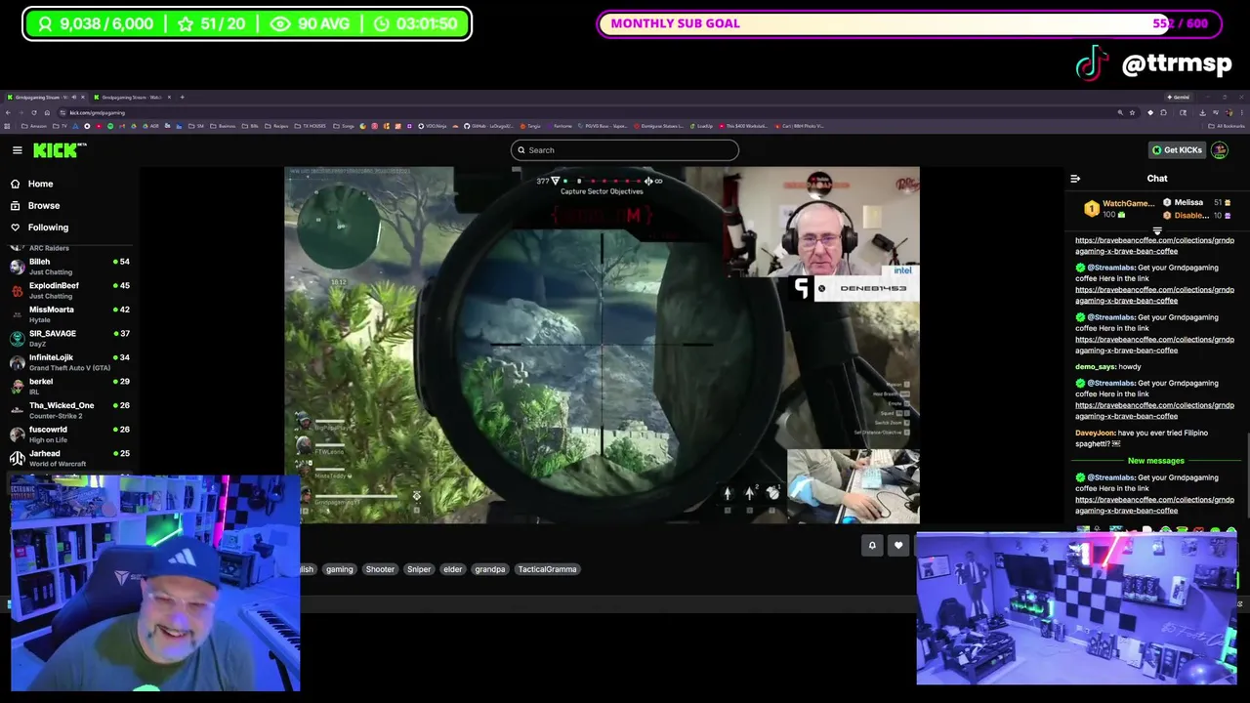
Task: Open browser apps grid icon
Action: (7, 126)
